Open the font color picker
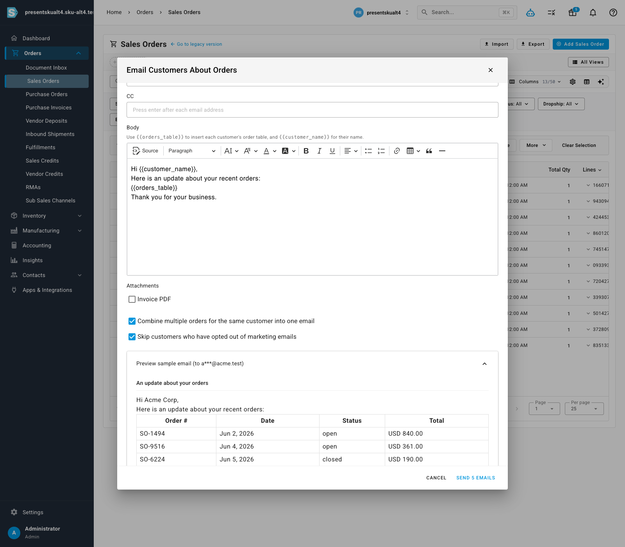The height and width of the screenshot is (547, 625). (x=270, y=151)
